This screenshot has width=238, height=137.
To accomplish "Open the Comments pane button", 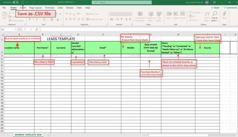I will pos(230,8).
